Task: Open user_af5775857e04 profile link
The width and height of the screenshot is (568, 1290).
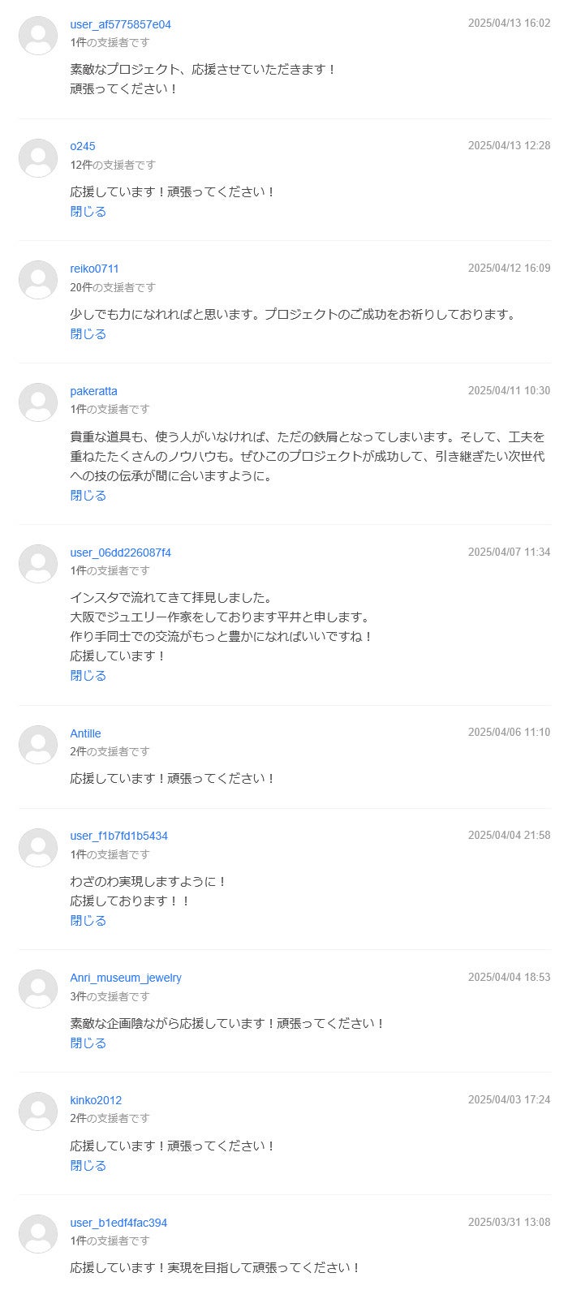Action: click(120, 24)
